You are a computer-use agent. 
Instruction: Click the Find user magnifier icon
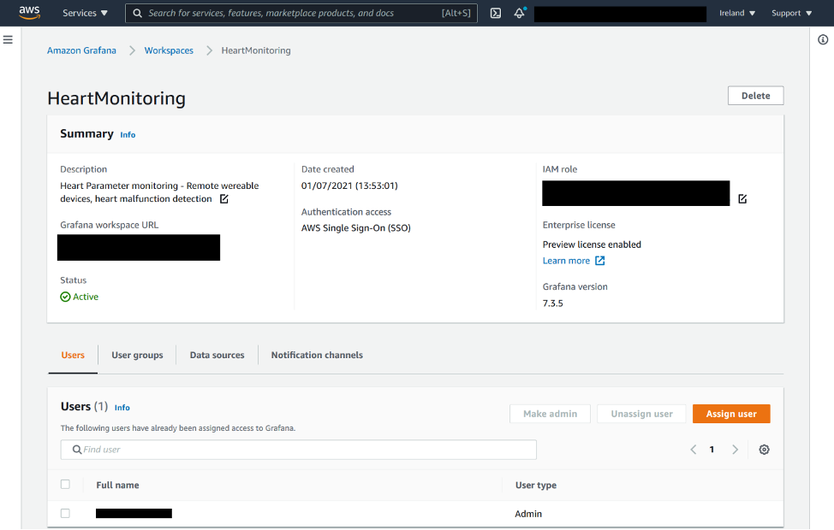click(77, 450)
